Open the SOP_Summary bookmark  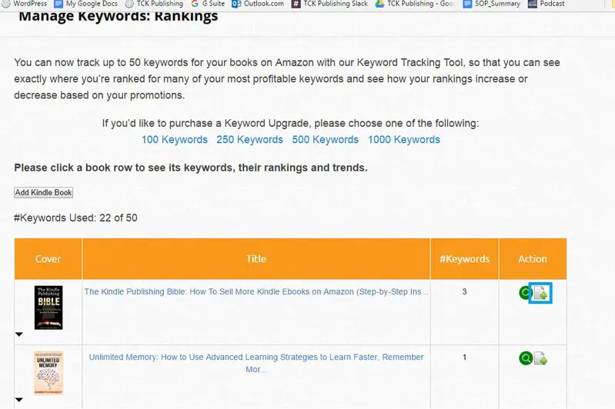491,4
